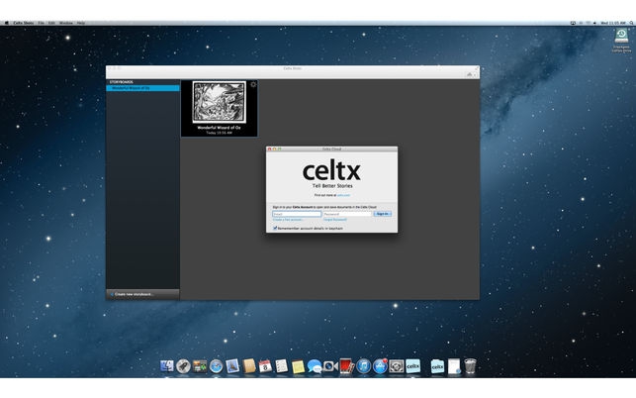Open iTunes music note icon in dock
636x398 pixels.
(x=363, y=366)
